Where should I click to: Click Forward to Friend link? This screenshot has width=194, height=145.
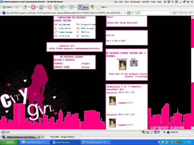[88, 25]
